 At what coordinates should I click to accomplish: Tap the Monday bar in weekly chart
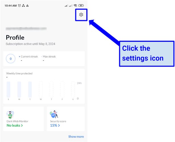[19, 89]
